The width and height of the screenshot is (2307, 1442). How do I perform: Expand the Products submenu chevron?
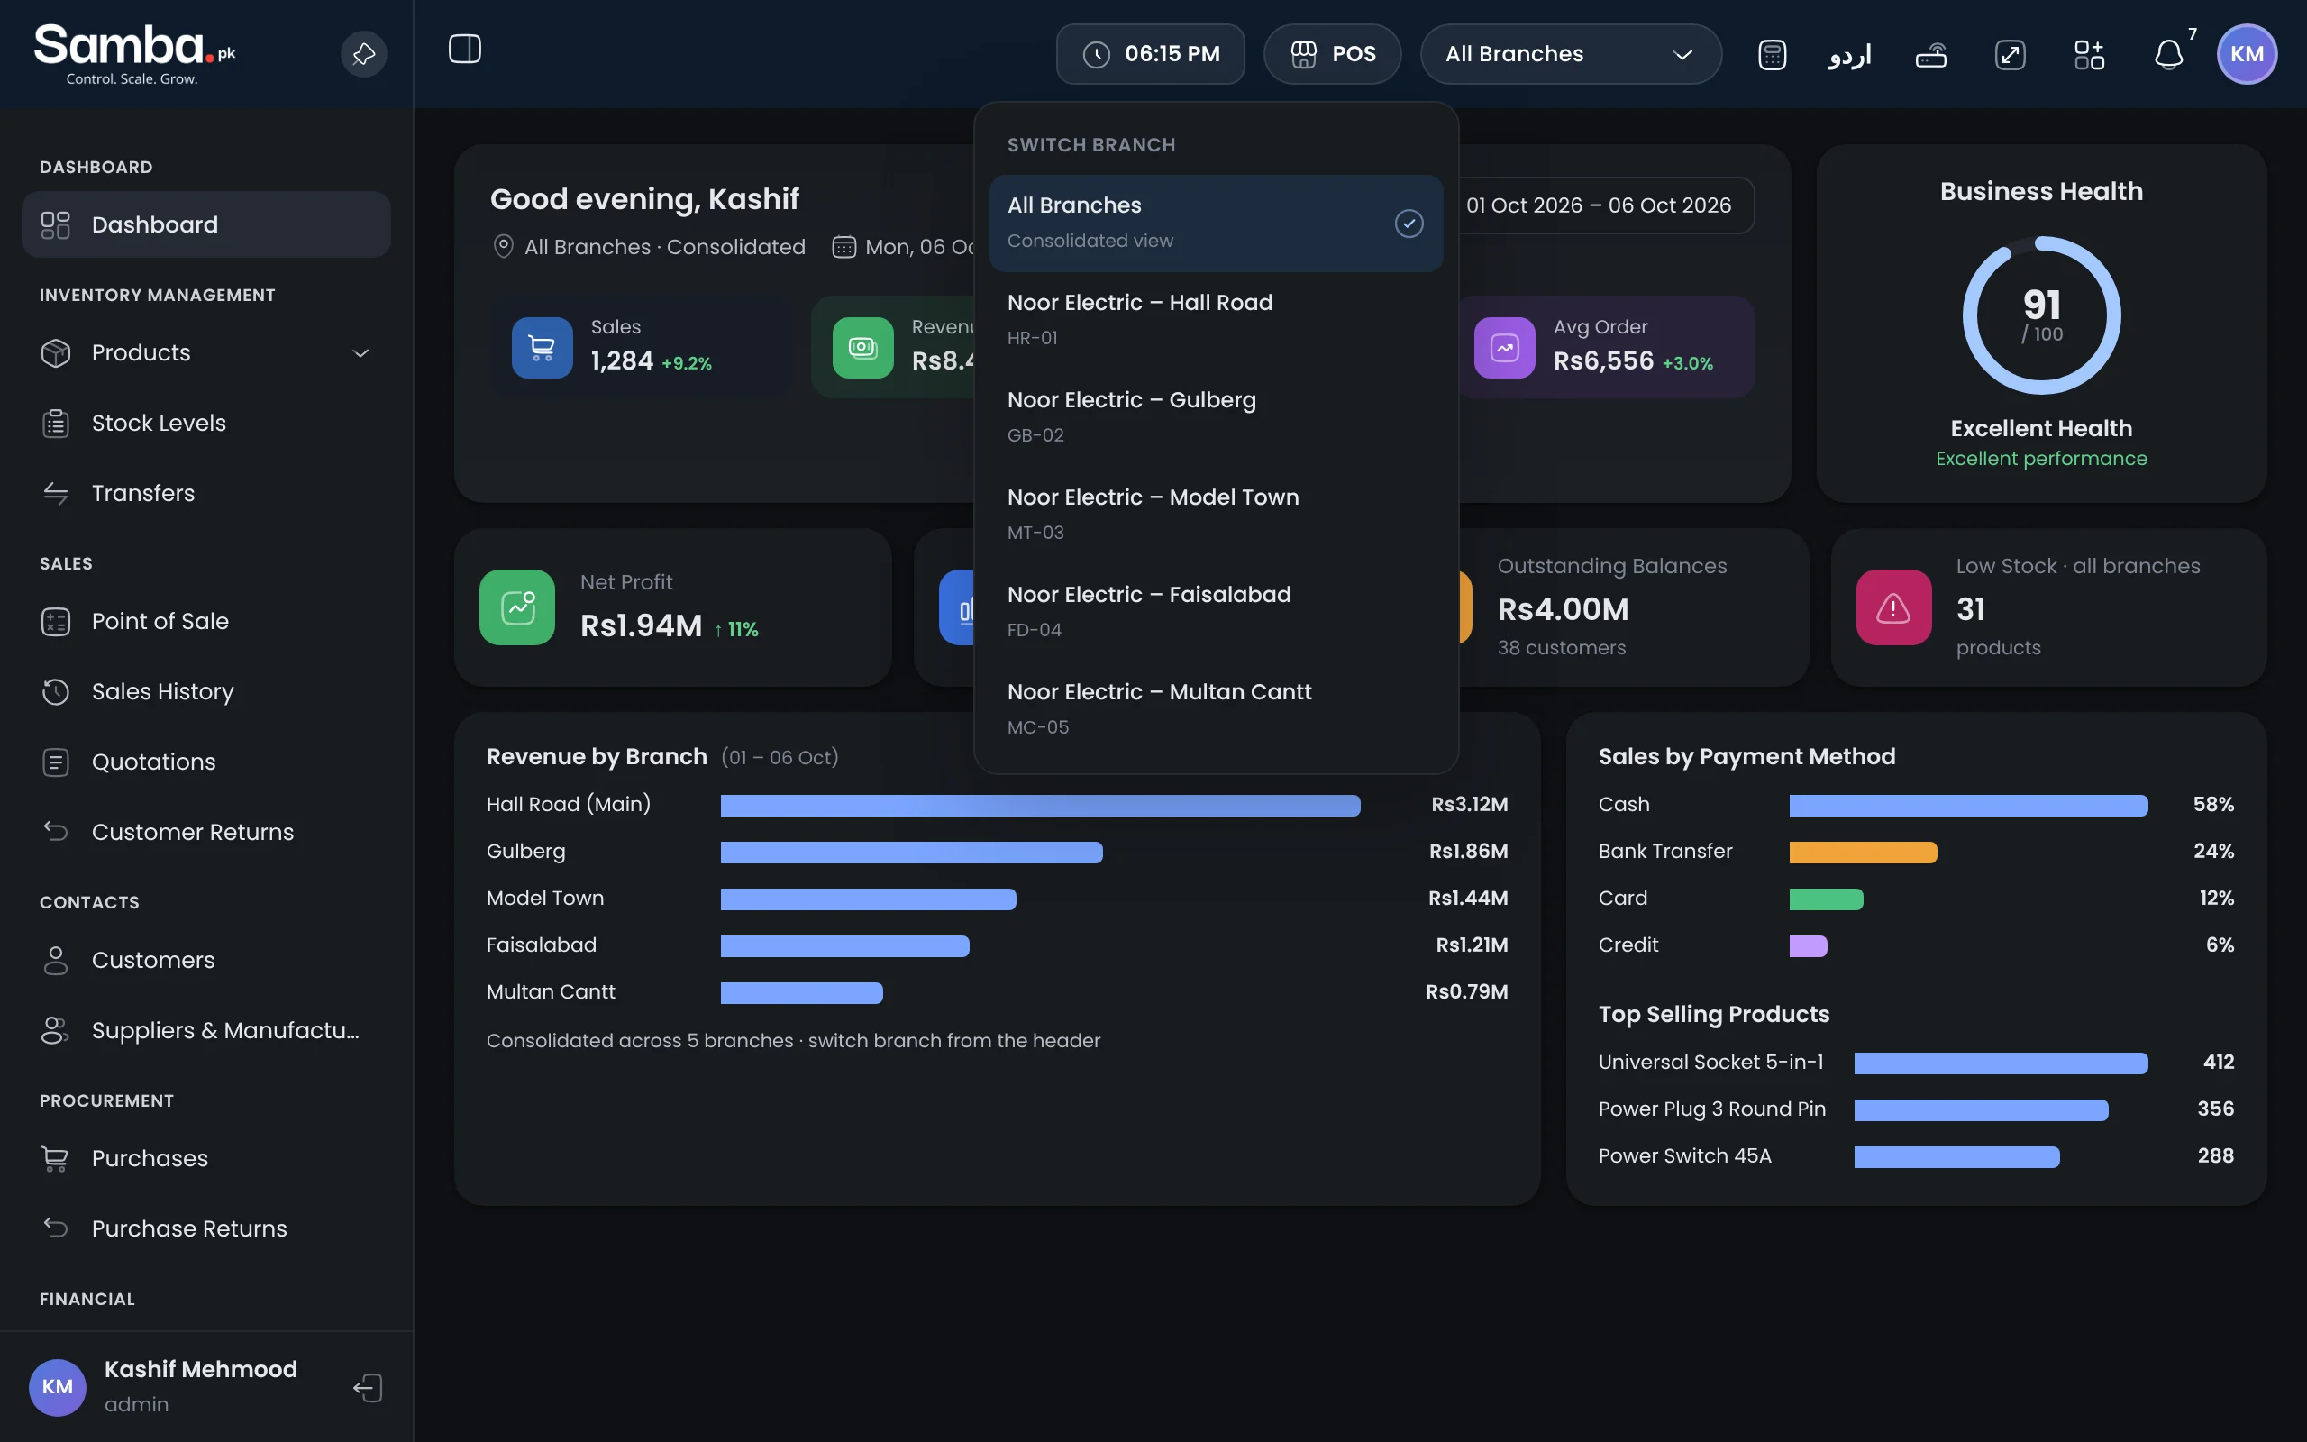pos(360,353)
